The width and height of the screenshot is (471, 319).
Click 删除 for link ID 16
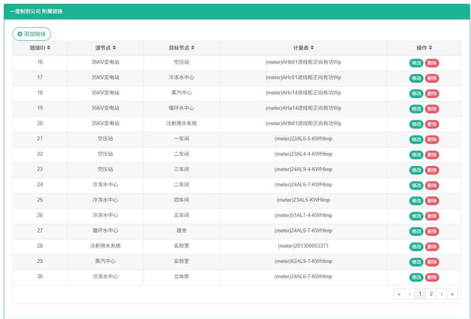coord(432,63)
